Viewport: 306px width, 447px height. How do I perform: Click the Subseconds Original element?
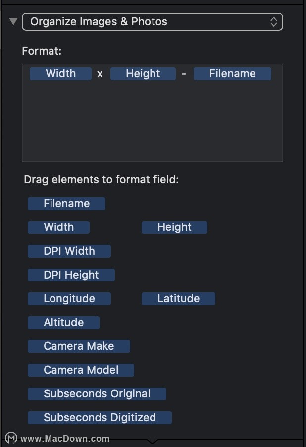pos(97,394)
